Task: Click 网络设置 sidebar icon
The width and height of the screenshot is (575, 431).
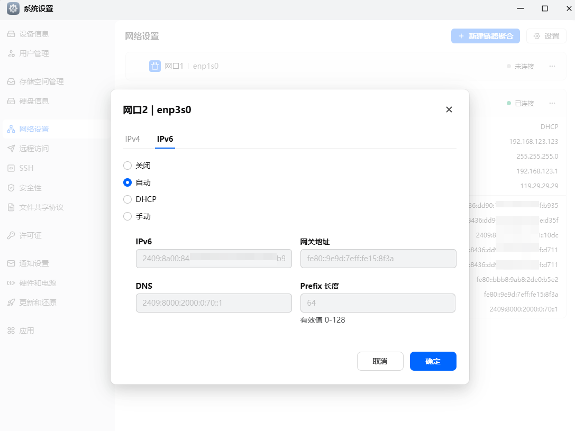Action: [11, 129]
